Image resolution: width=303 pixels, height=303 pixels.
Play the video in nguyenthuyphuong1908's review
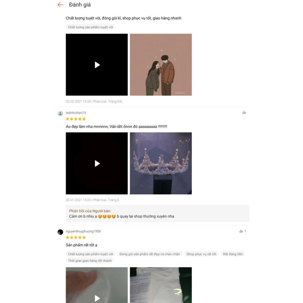pos(97,285)
